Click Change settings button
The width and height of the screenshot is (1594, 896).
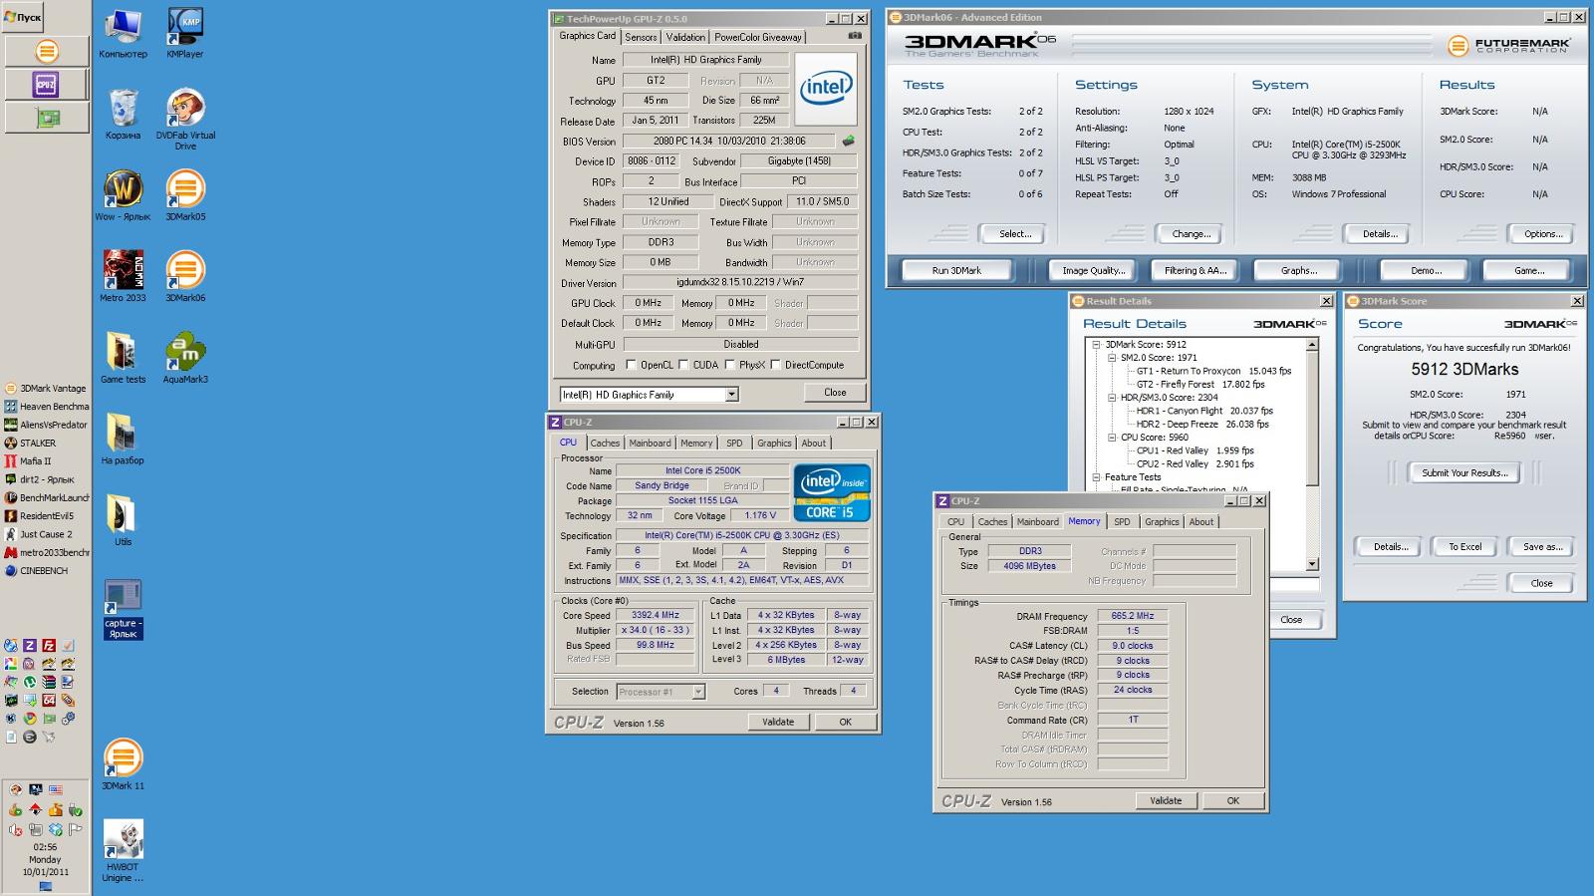1192,234
